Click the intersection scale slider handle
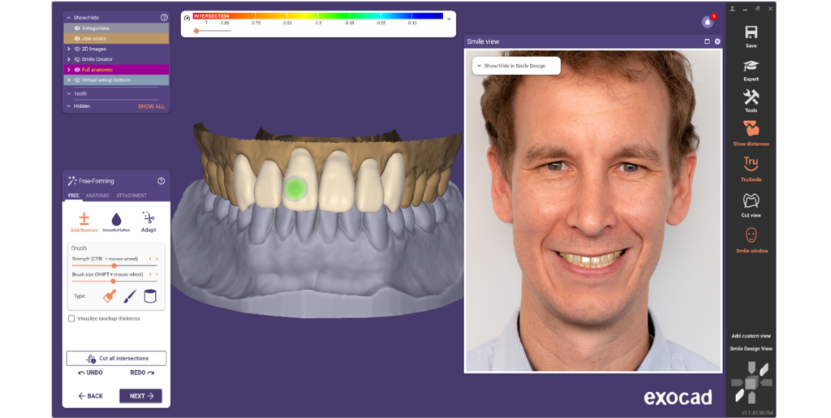Image resolution: width=831 pixels, height=418 pixels. click(196, 31)
